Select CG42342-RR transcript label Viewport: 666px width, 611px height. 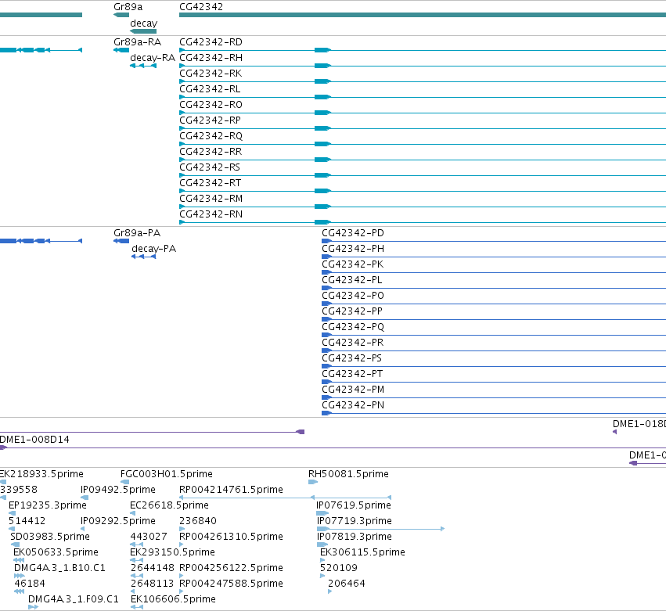pyautogui.click(x=211, y=152)
